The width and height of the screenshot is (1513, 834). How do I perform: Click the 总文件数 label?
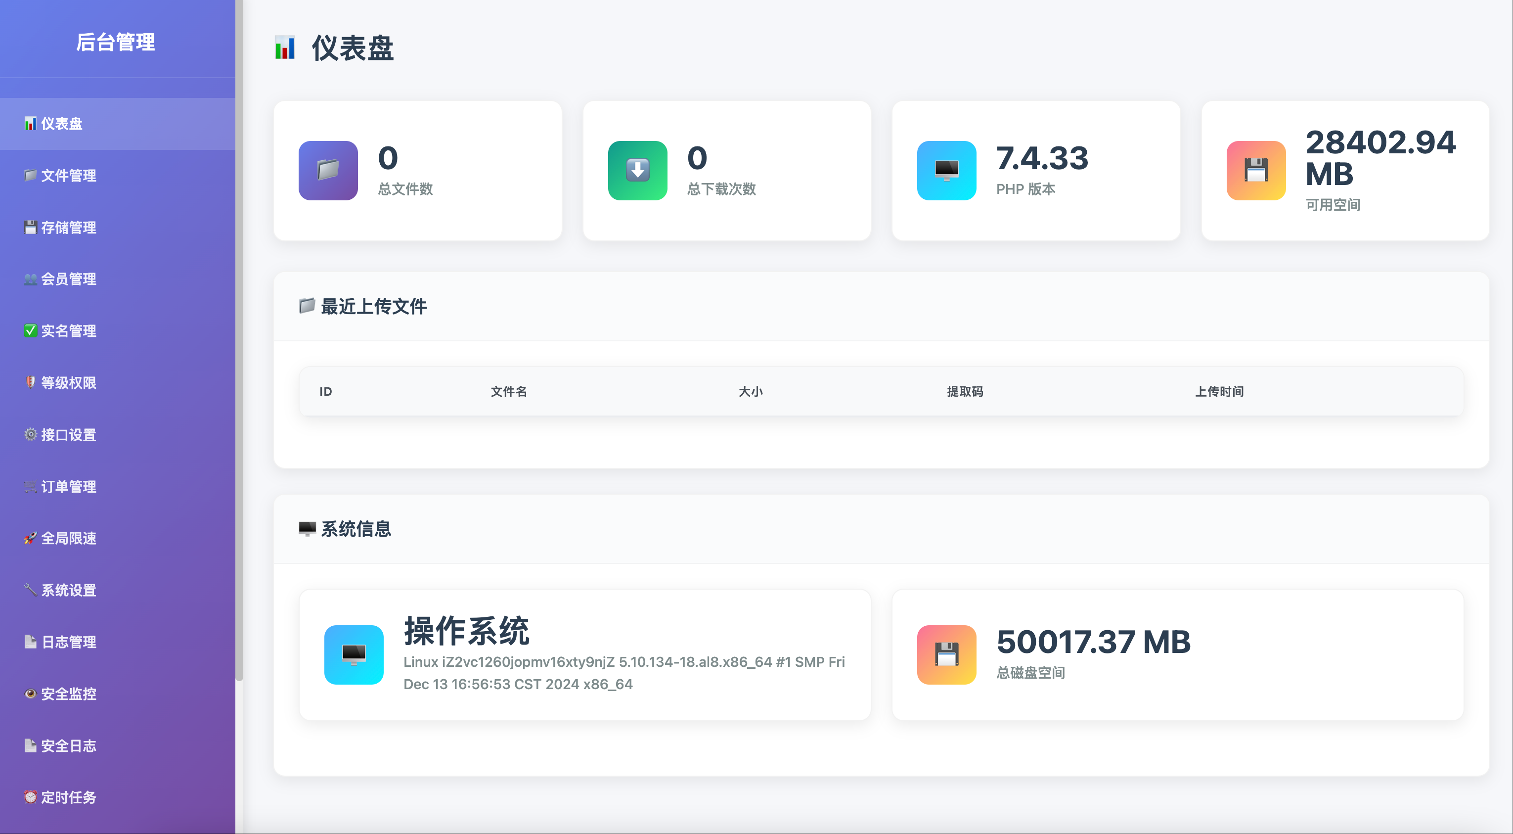click(405, 189)
